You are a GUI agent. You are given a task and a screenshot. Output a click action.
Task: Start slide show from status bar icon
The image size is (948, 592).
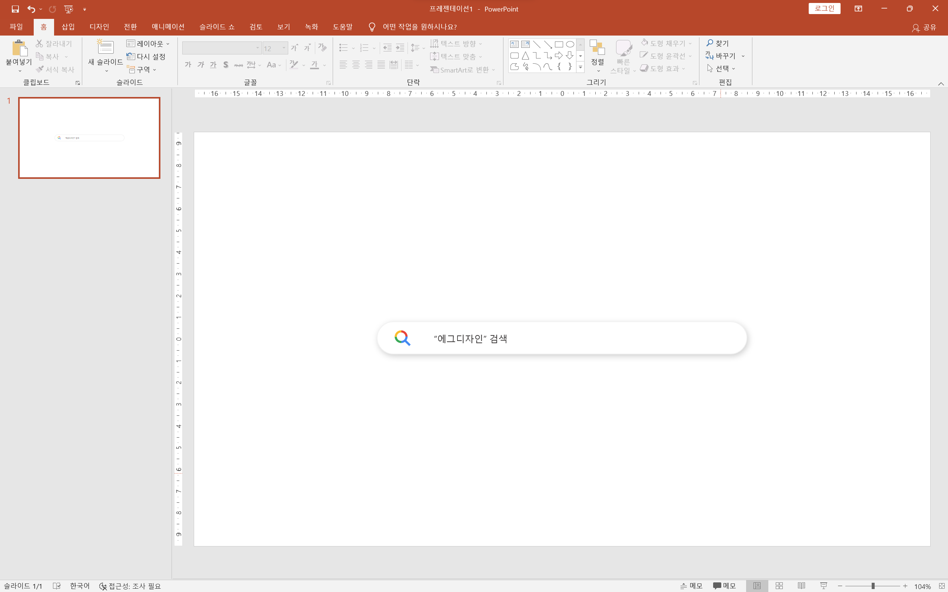point(824,586)
